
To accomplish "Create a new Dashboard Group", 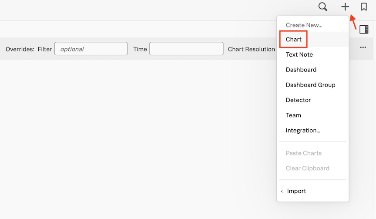I will (310, 85).
